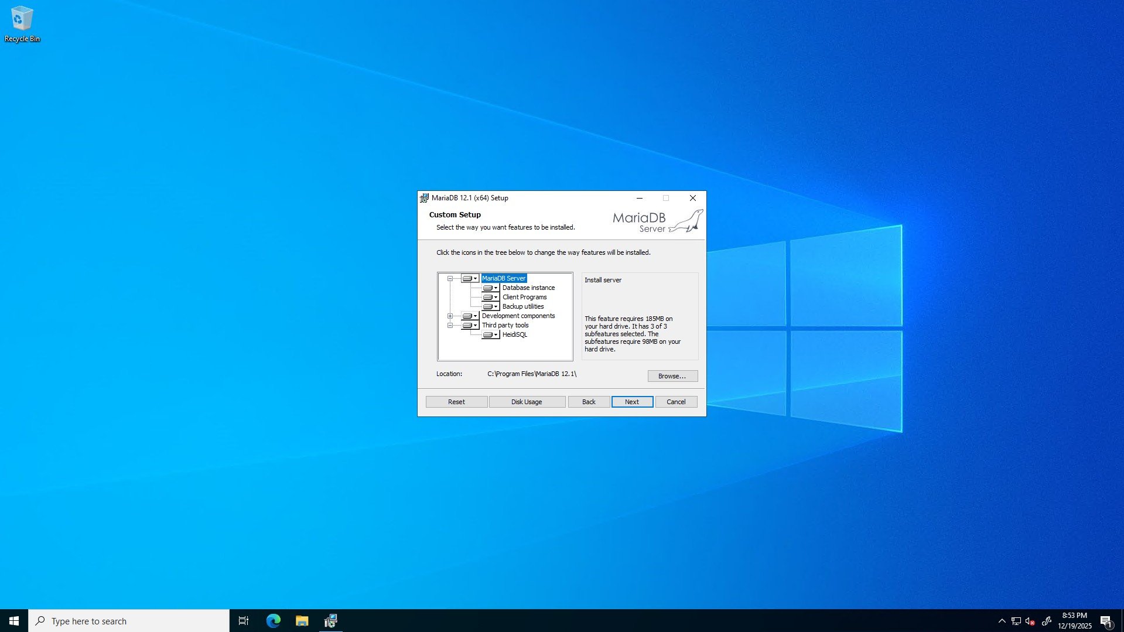The height and width of the screenshot is (632, 1124).
Task: Open install-state dropdown for Client Programs
Action: (x=490, y=297)
